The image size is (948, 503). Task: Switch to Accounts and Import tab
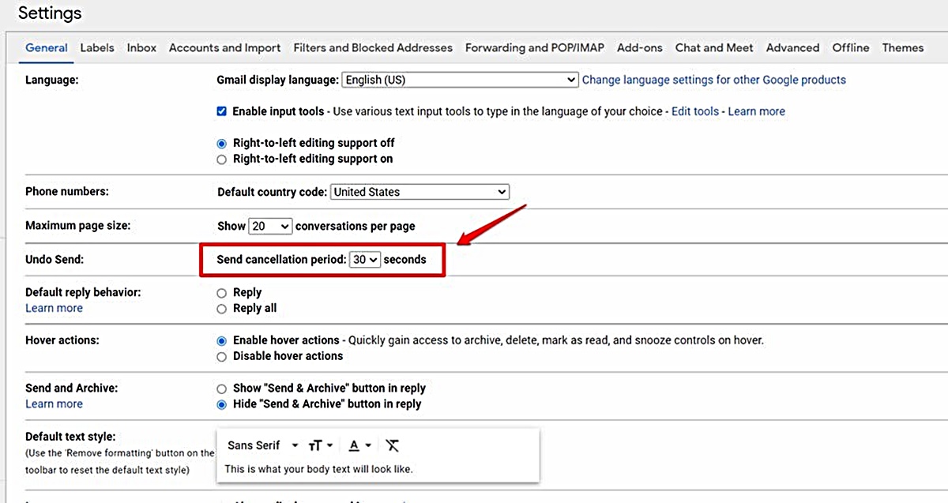coord(224,47)
